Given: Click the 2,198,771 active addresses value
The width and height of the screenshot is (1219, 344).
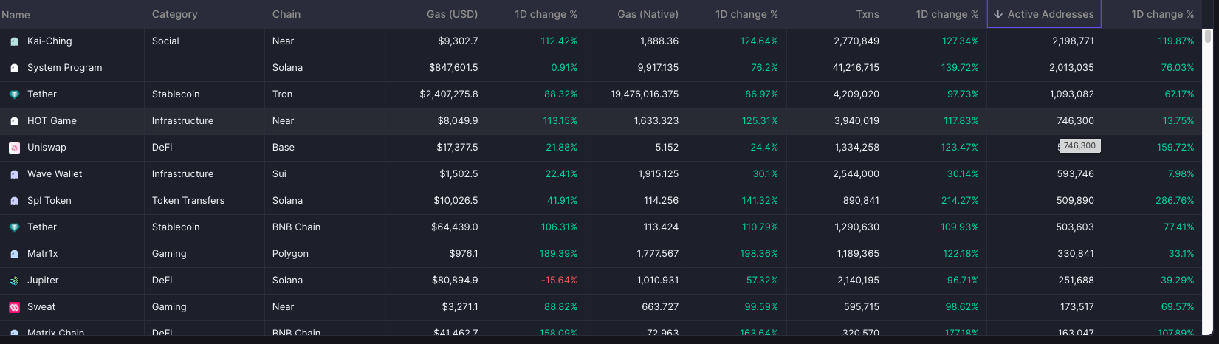Looking at the screenshot, I should (x=1073, y=41).
